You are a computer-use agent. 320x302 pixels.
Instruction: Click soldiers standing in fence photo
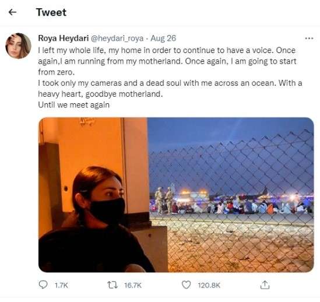point(164,200)
